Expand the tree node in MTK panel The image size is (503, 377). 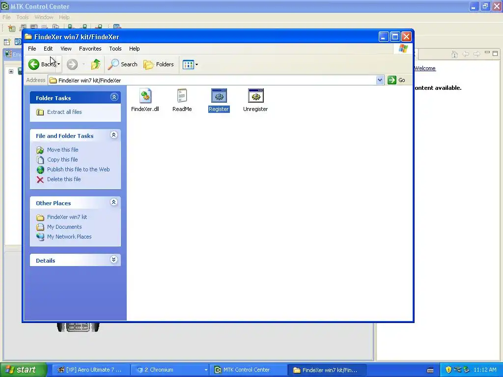[x=11, y=71]
